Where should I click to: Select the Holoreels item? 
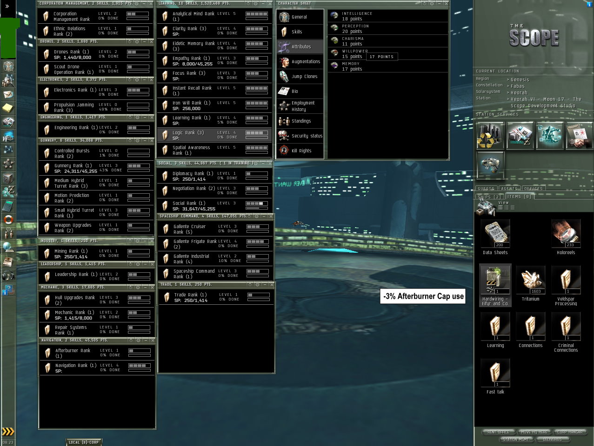coord(566,237)
